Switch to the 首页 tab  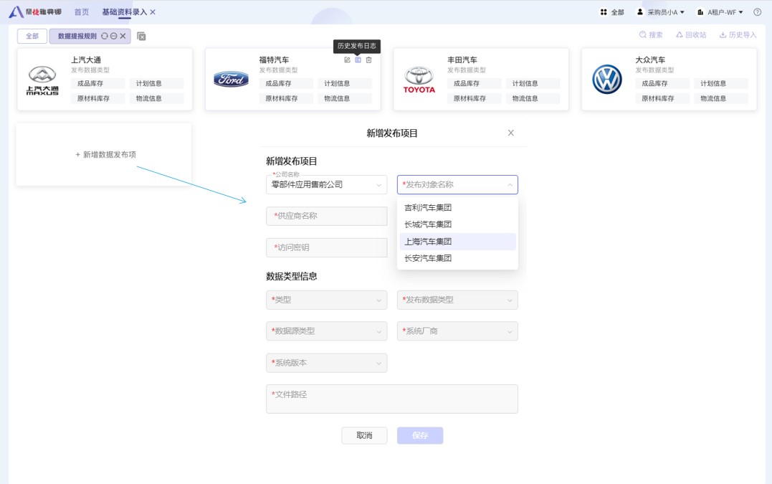click(x=82, y=12)
